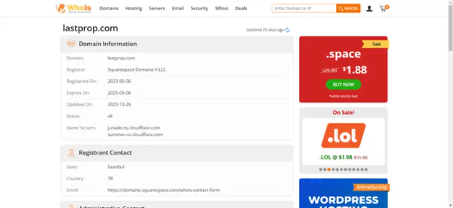Viewport: 453px width, 208px height.
Task: Select the country value TR
Action: tap(110, 179)
